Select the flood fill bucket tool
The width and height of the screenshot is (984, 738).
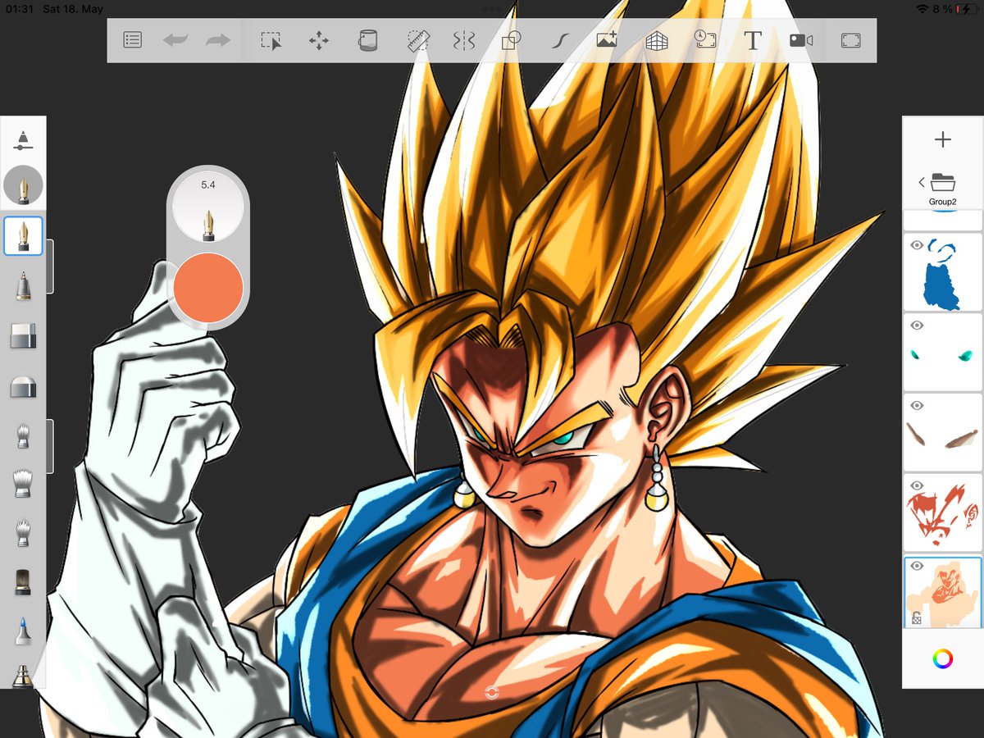coord(368,40)
